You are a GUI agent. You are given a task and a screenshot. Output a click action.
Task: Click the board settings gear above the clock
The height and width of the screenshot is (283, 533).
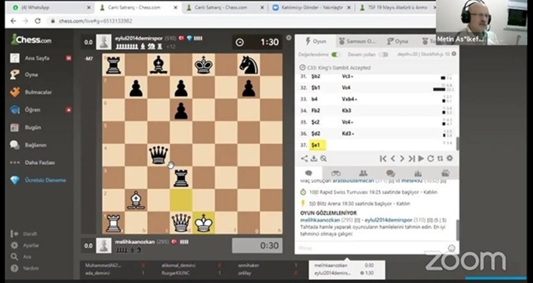289,38
